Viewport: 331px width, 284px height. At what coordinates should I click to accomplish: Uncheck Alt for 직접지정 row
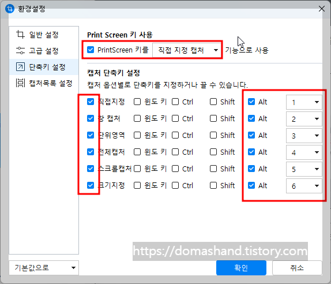(251, 102)
